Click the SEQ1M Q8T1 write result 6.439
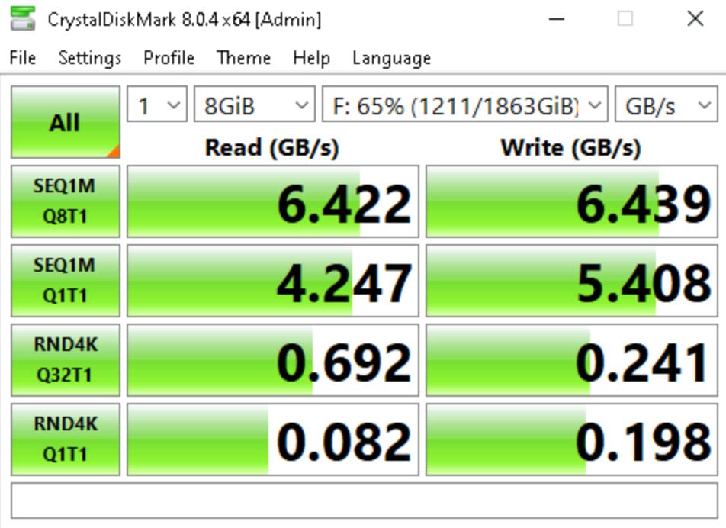 [x=572, y=201]
